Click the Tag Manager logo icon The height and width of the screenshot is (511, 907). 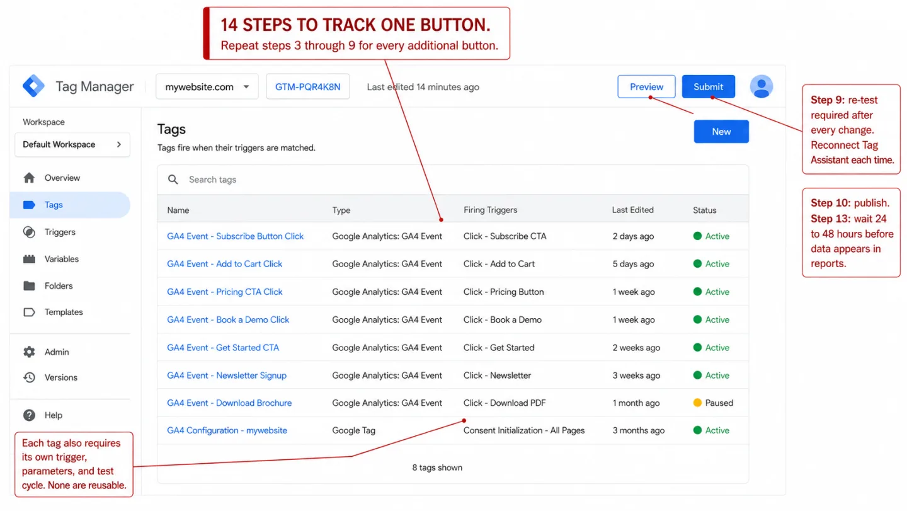coord(33,86)
